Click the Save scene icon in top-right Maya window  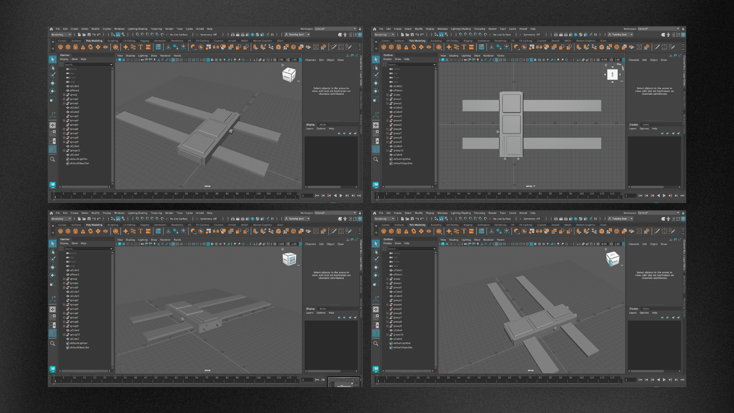click(x=412, y=34)
